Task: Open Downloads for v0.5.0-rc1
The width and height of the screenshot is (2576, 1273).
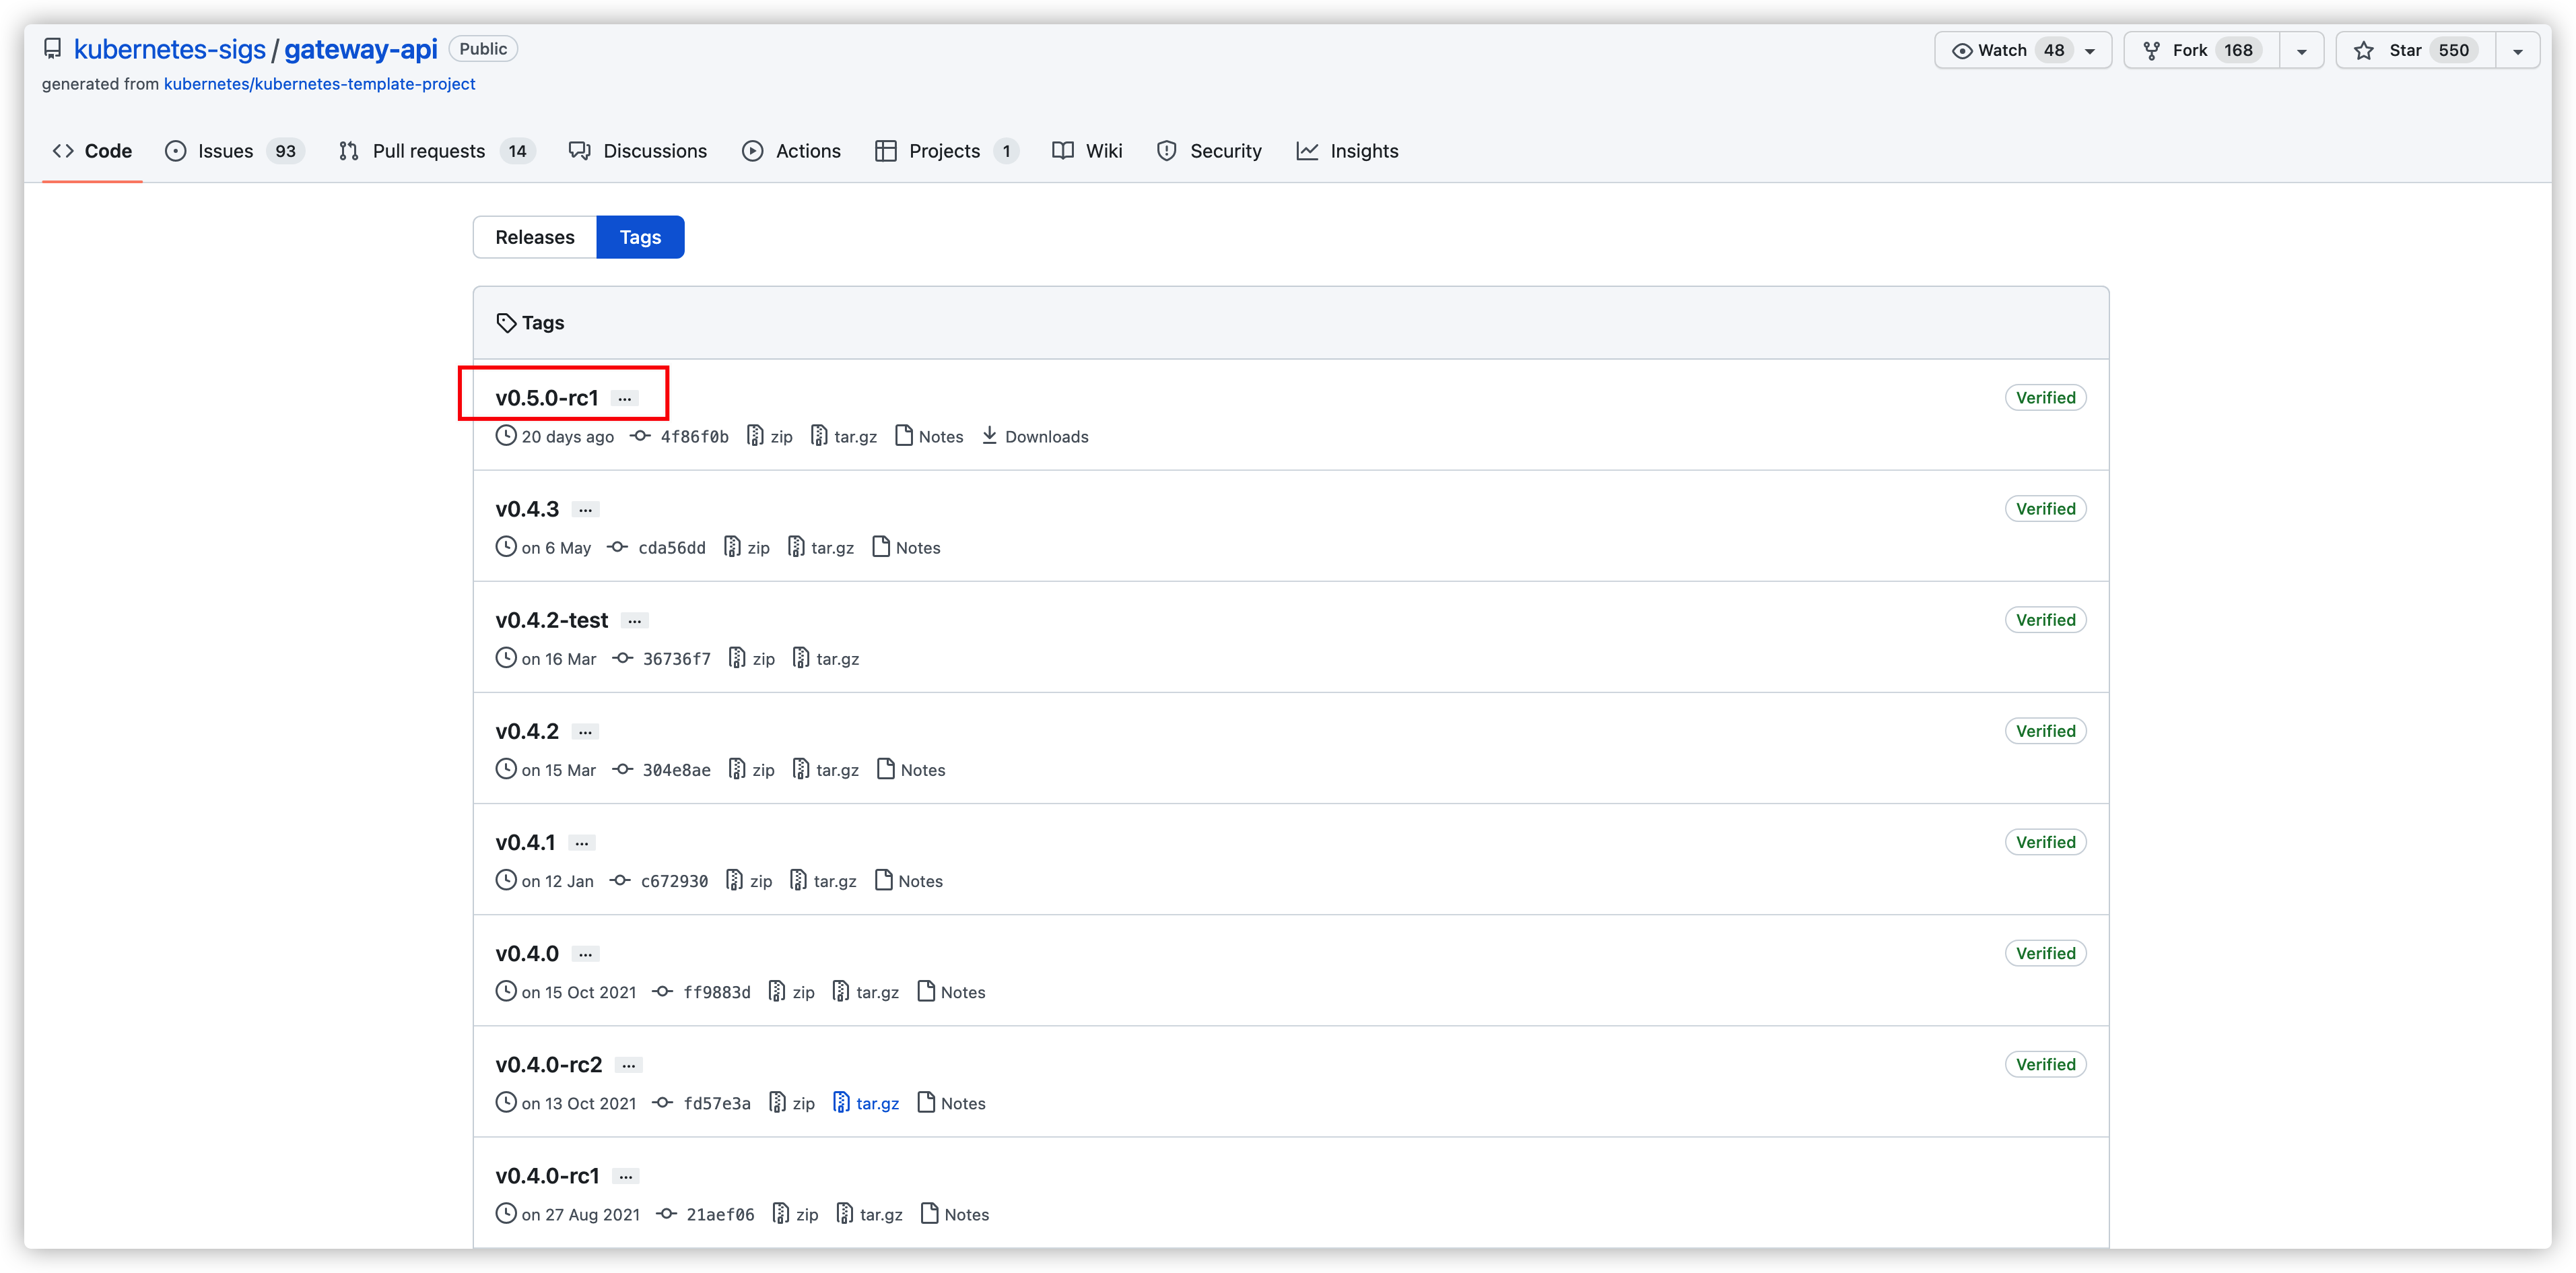Action: pos(1035,437)
